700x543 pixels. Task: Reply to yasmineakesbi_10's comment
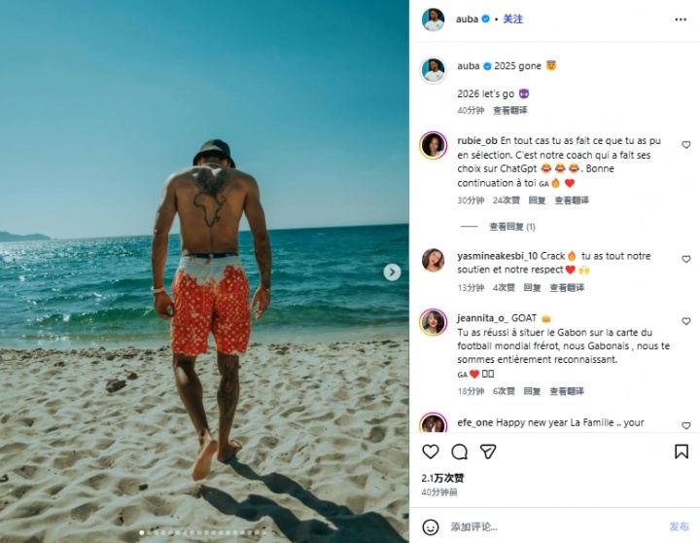point(533,288)
